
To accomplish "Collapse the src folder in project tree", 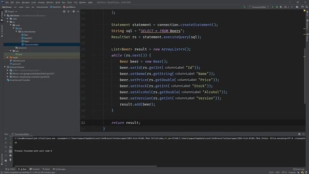I will click(x=8, y=22).
